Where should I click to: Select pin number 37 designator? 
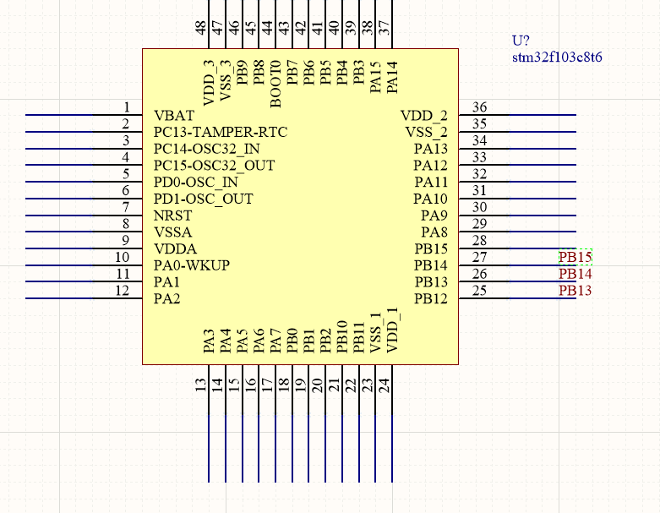pos(384,28)
